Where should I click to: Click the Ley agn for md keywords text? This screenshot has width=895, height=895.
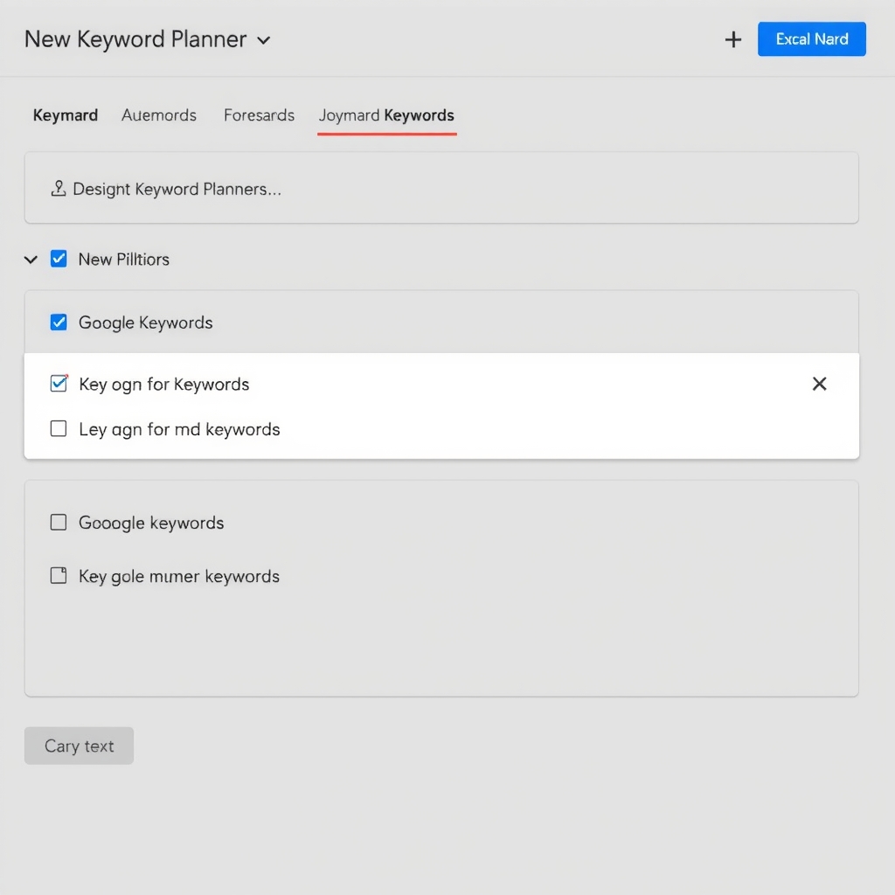click(x=179, y=429)
